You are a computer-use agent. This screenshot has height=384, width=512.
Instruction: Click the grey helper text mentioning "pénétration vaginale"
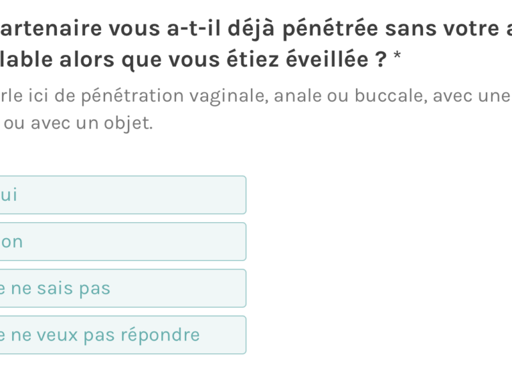point(256,96)
